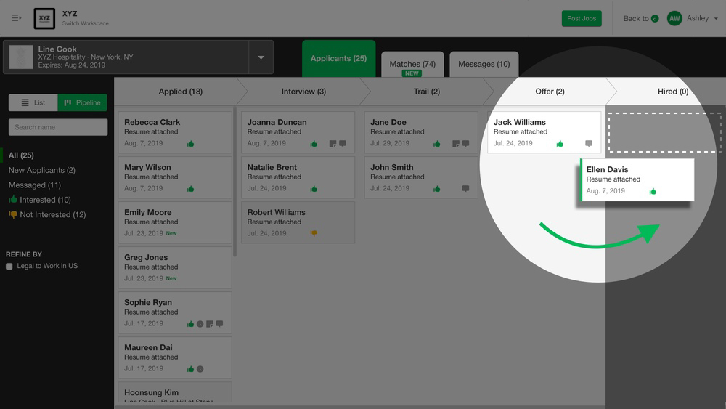Open Hoonsung Kim's applicant card
Image resolution: width=726 pixels, height=409 pixels.
[x=175, y=392]
